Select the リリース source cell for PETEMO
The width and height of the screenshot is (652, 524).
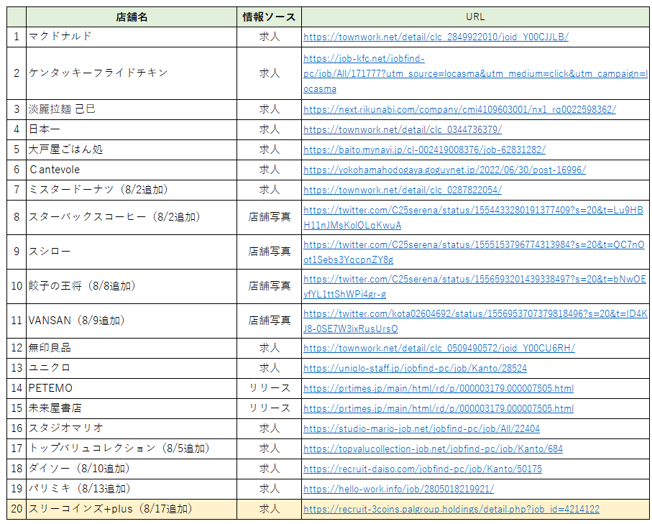(269, 388)
